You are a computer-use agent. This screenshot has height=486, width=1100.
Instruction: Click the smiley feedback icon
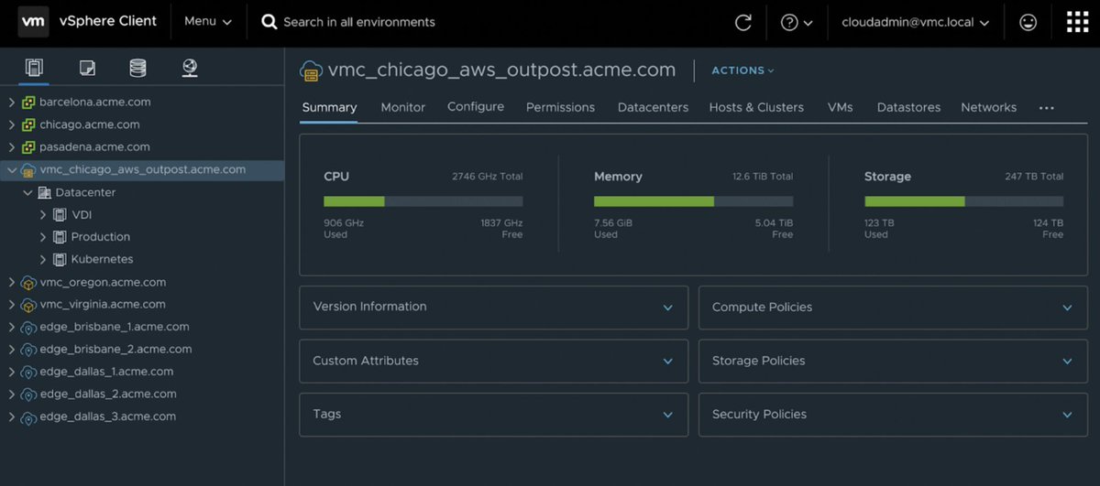tap(1028, 22)
